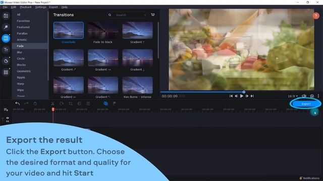Select the Gradient ↗ transition thumbnail
The width and height of the screenshot is (323, 181).
coord(69,58)
